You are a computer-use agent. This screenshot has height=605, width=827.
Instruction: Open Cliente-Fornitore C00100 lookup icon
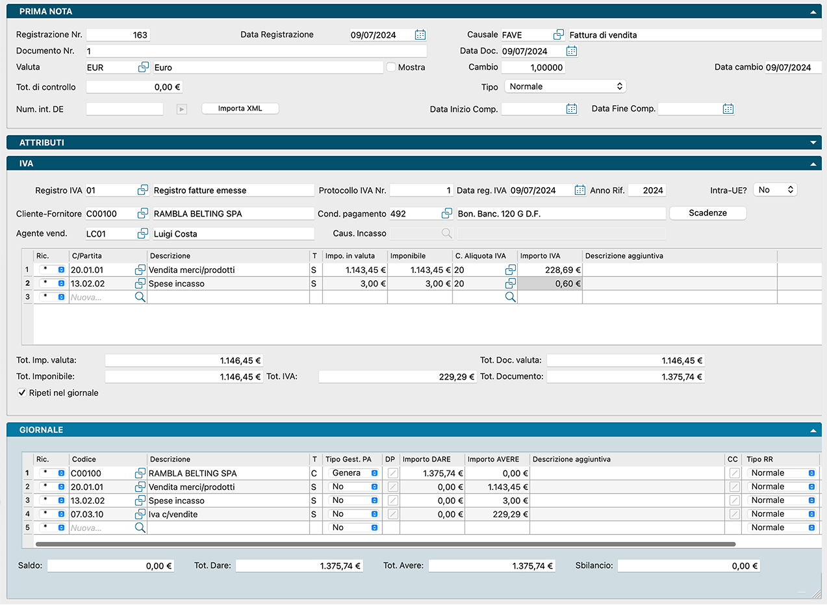pos(143,214)
